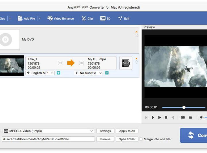This screenshot has width=207, height=153.
Task: Open the English MPI audio track dropdown
Action: coord(40,73)
